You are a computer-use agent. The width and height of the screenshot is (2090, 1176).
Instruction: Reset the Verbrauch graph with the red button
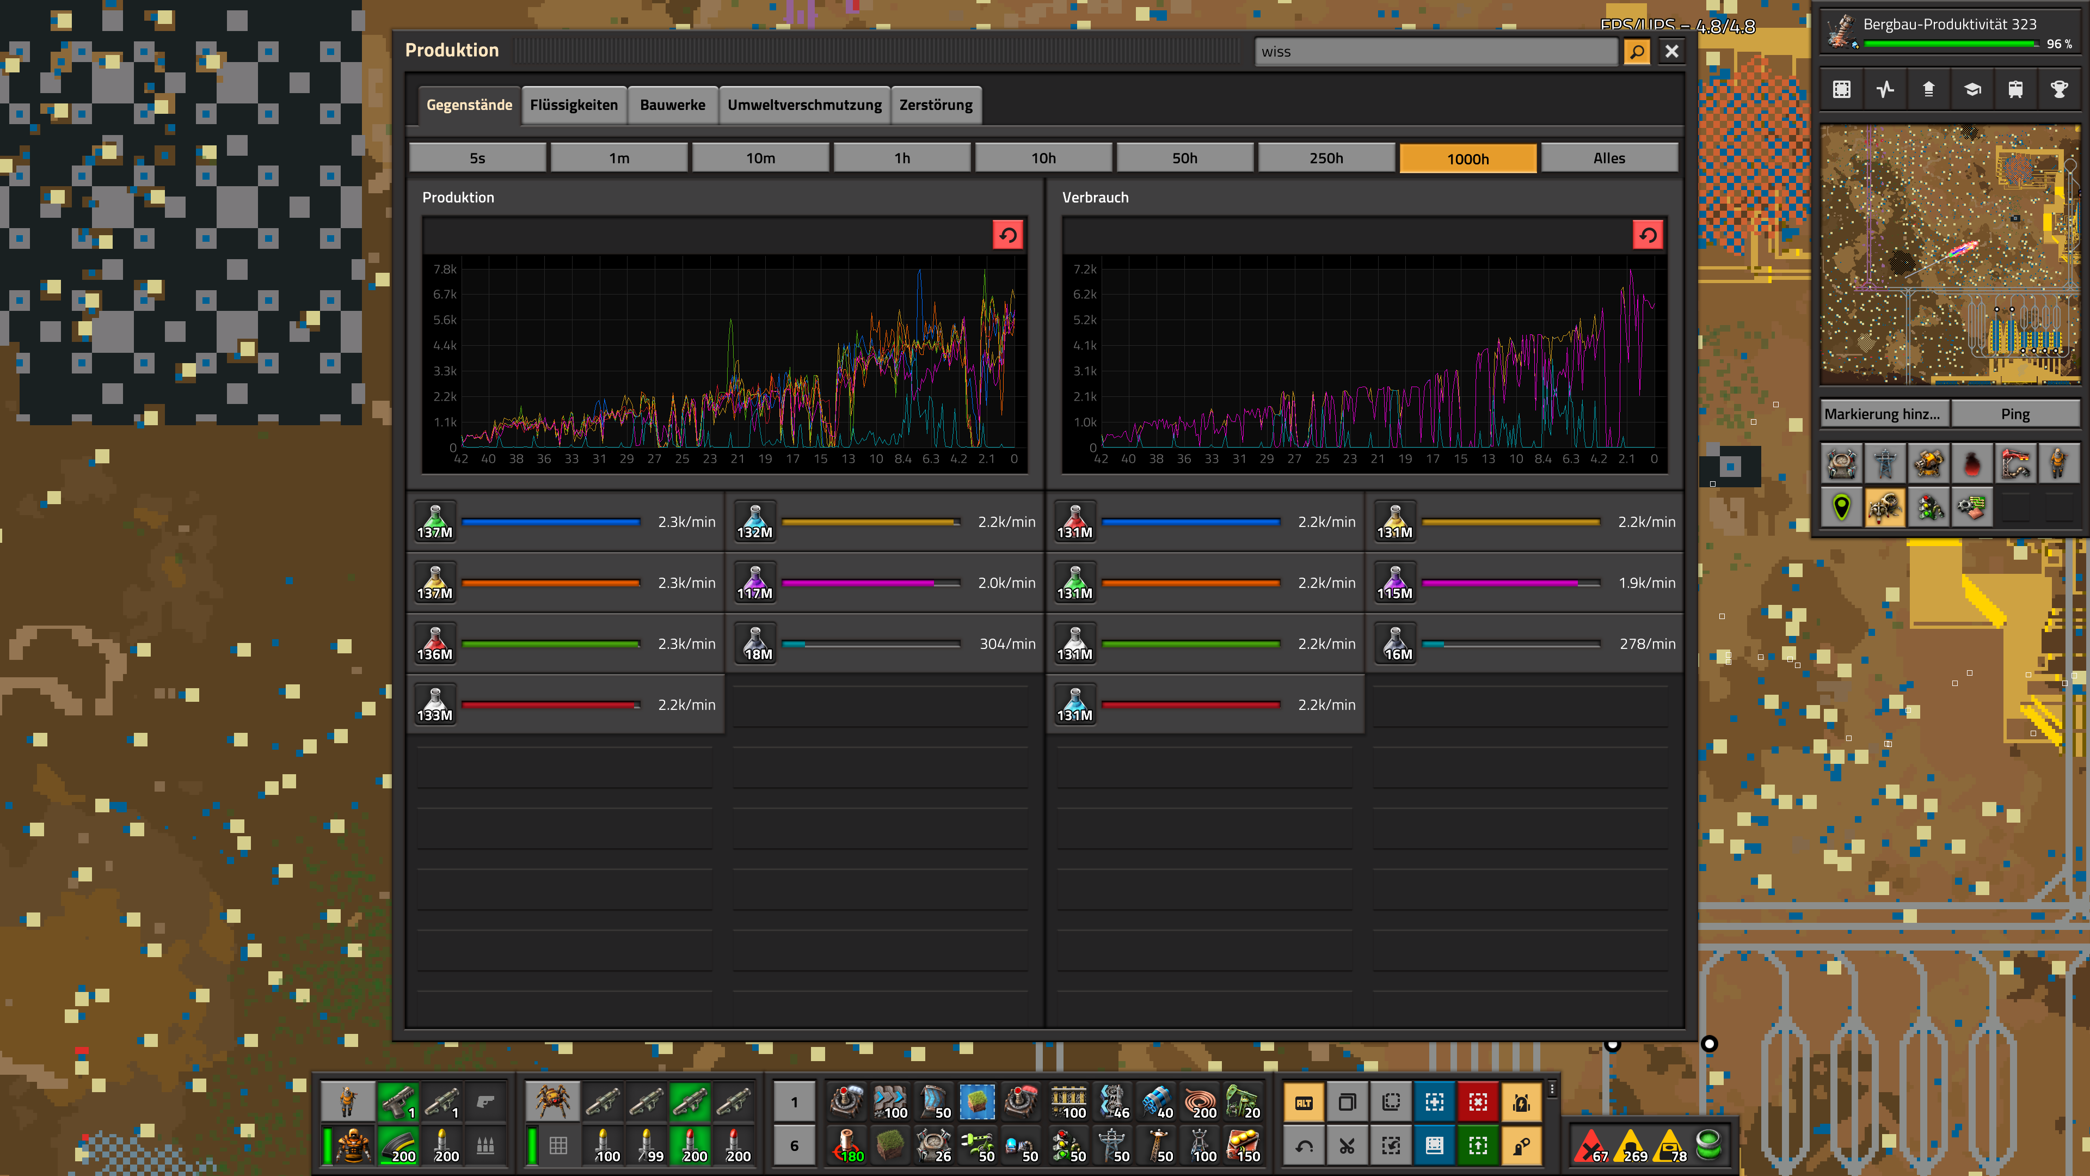pos(1648,235)
